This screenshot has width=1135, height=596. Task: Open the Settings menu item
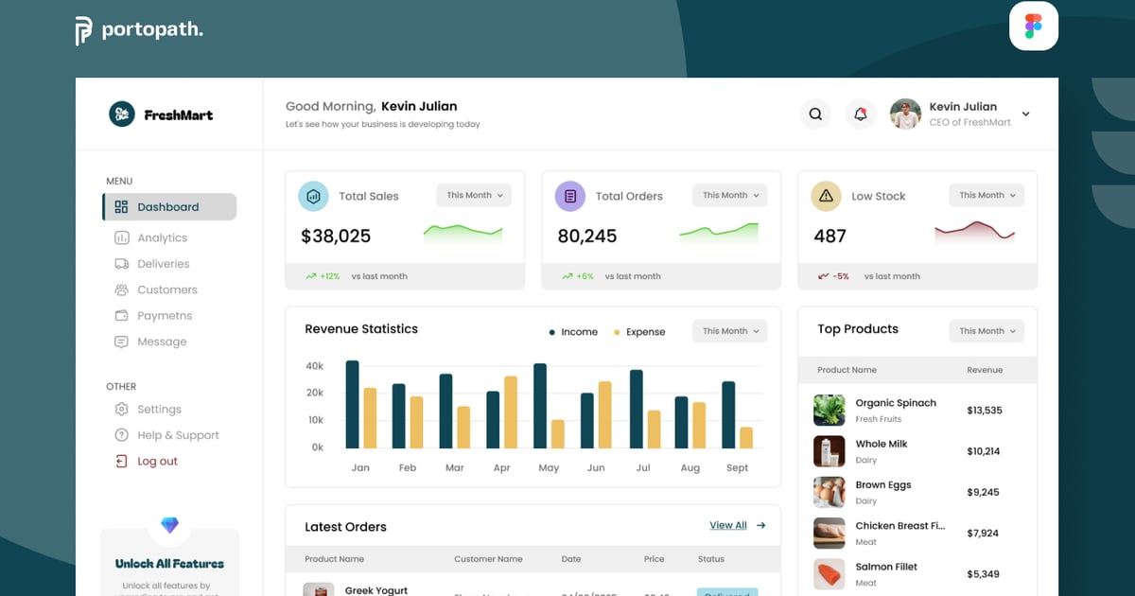tap(159, 410)
